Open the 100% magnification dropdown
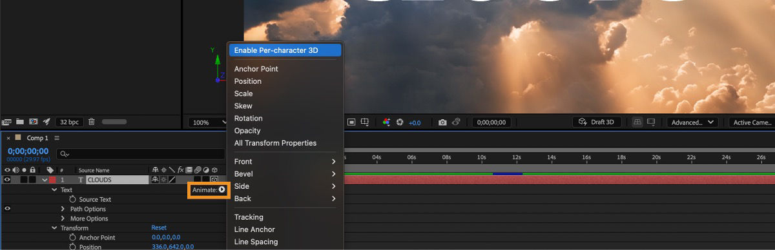 (x=207, y=122)
